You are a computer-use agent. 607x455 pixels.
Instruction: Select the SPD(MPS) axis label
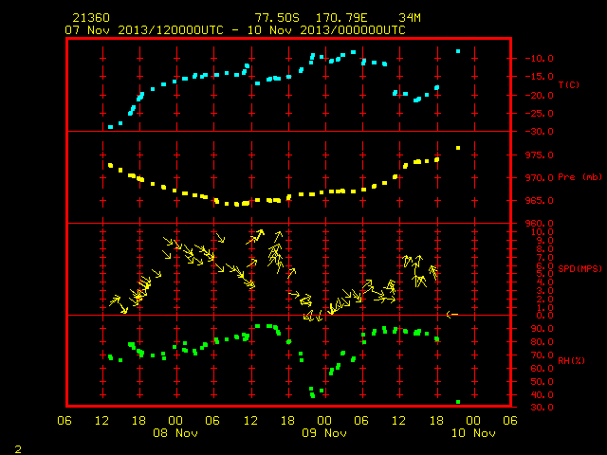[x=579, y=268]
